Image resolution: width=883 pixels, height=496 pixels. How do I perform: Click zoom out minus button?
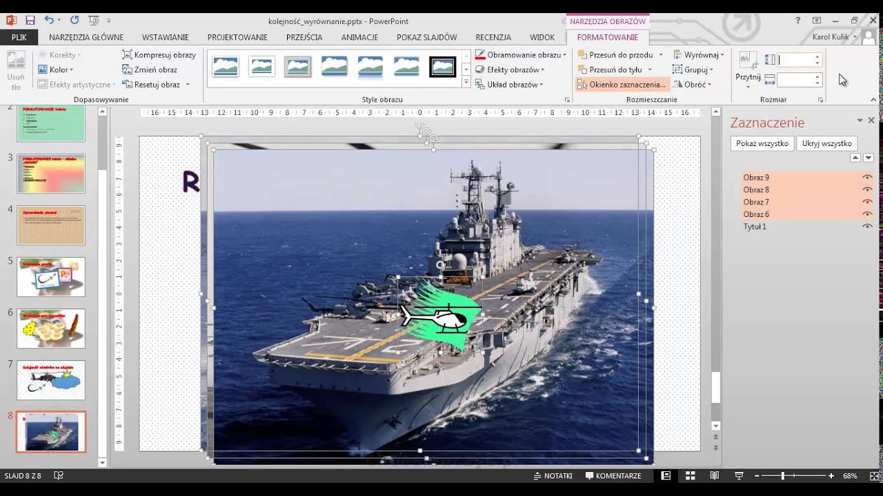click(757, 476)
